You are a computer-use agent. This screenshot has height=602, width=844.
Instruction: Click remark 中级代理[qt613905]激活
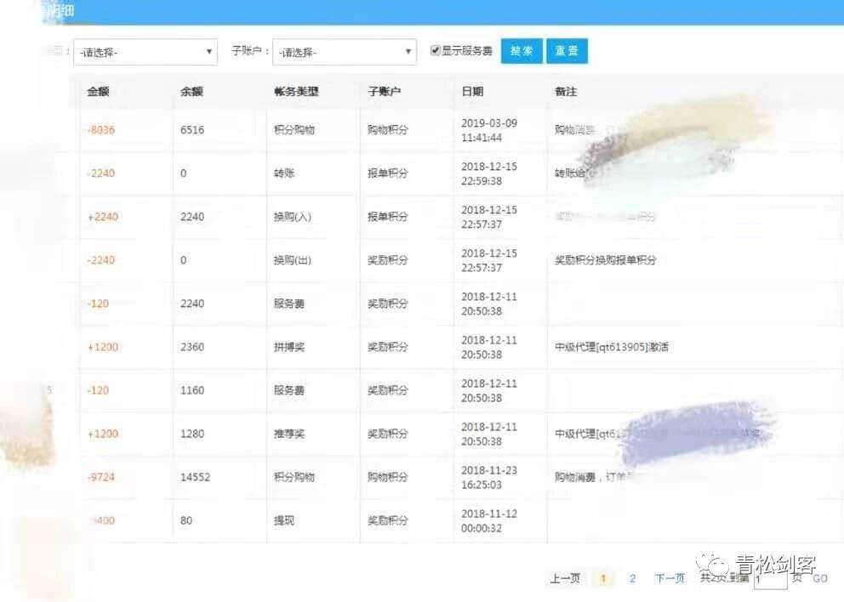coord(611,347)
